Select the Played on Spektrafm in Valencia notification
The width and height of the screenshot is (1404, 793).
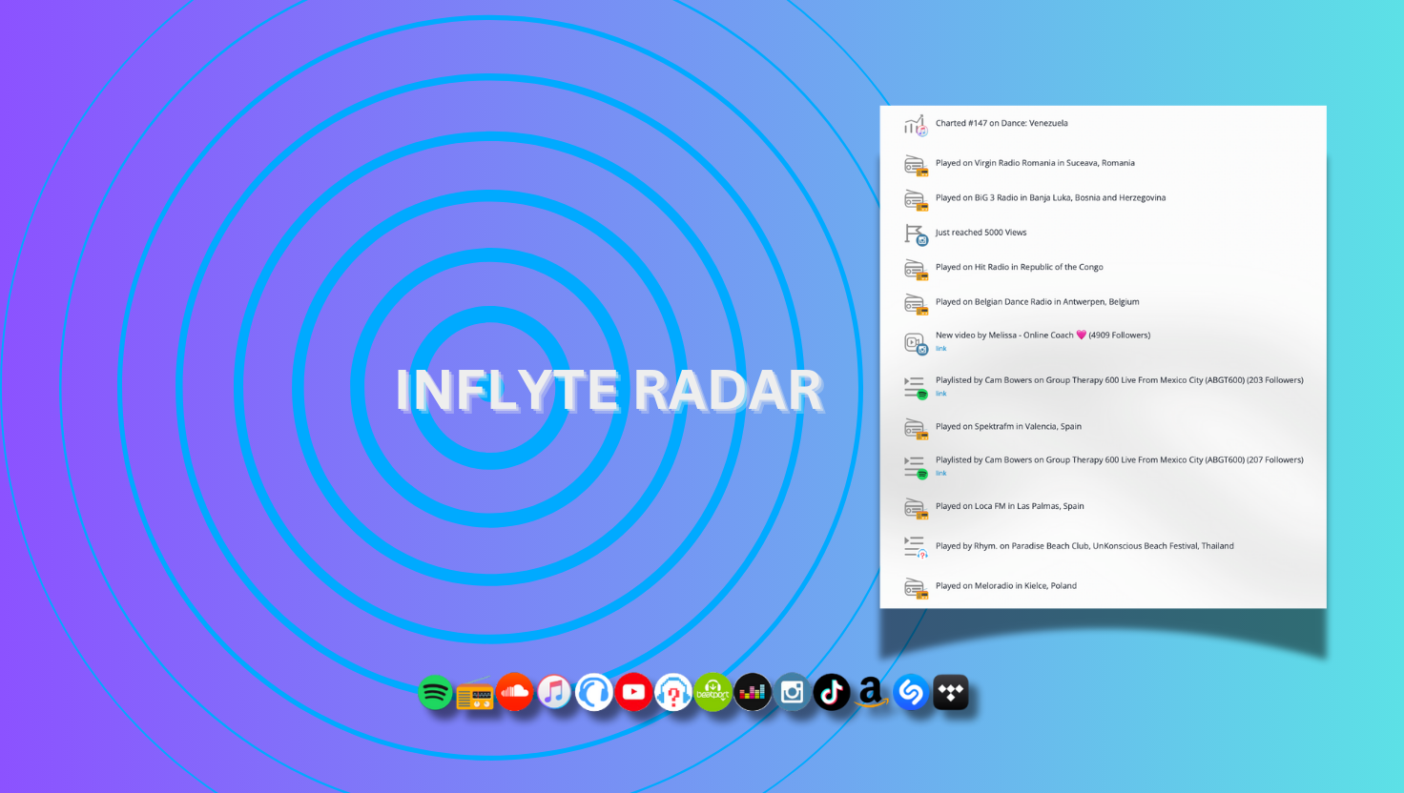pos(1008,426)
